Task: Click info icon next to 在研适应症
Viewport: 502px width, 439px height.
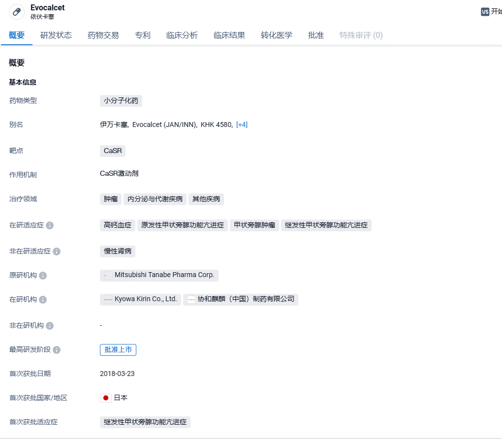Action: 50,225
